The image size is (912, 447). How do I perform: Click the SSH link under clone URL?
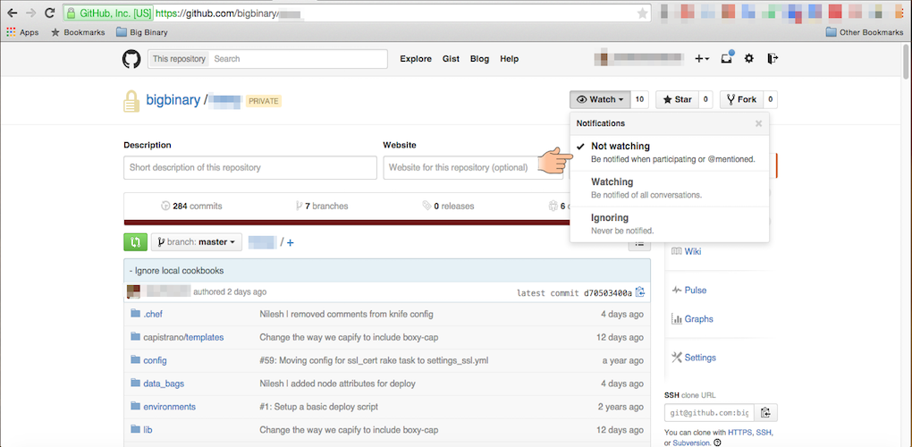click(763, 433)
